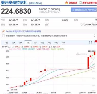
Task: Click the 点击查看24小时之前的观点及解答 text
Action: 54,36
